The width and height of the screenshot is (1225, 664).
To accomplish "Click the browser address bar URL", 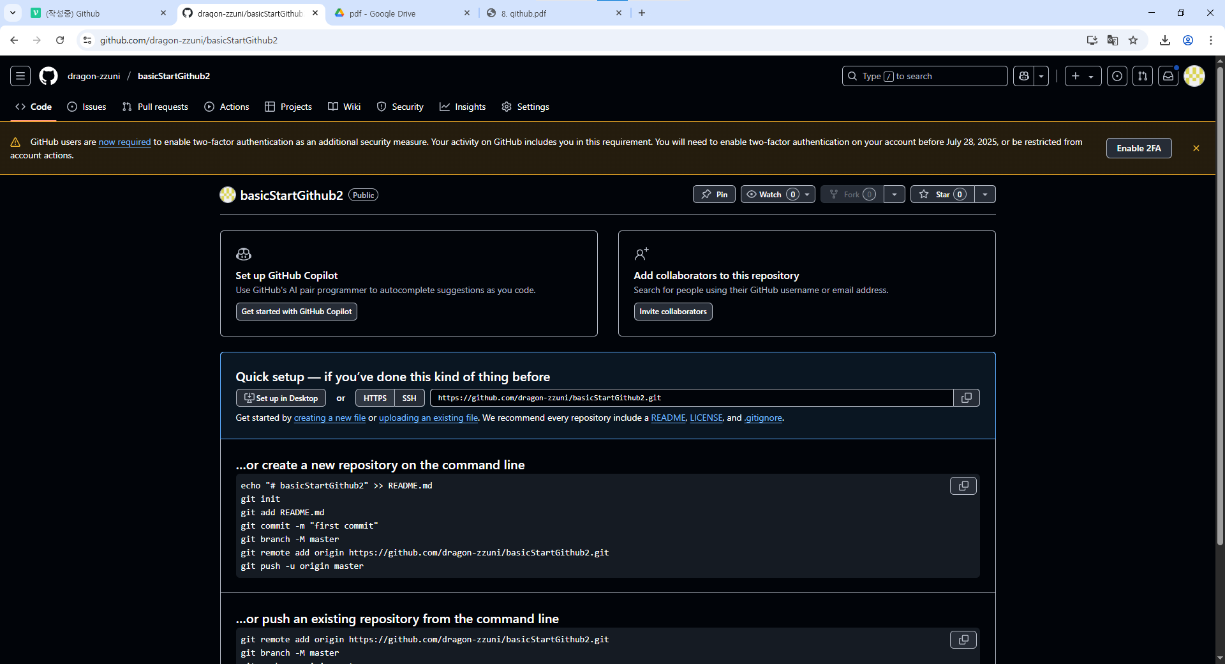I will coord(189,40).
